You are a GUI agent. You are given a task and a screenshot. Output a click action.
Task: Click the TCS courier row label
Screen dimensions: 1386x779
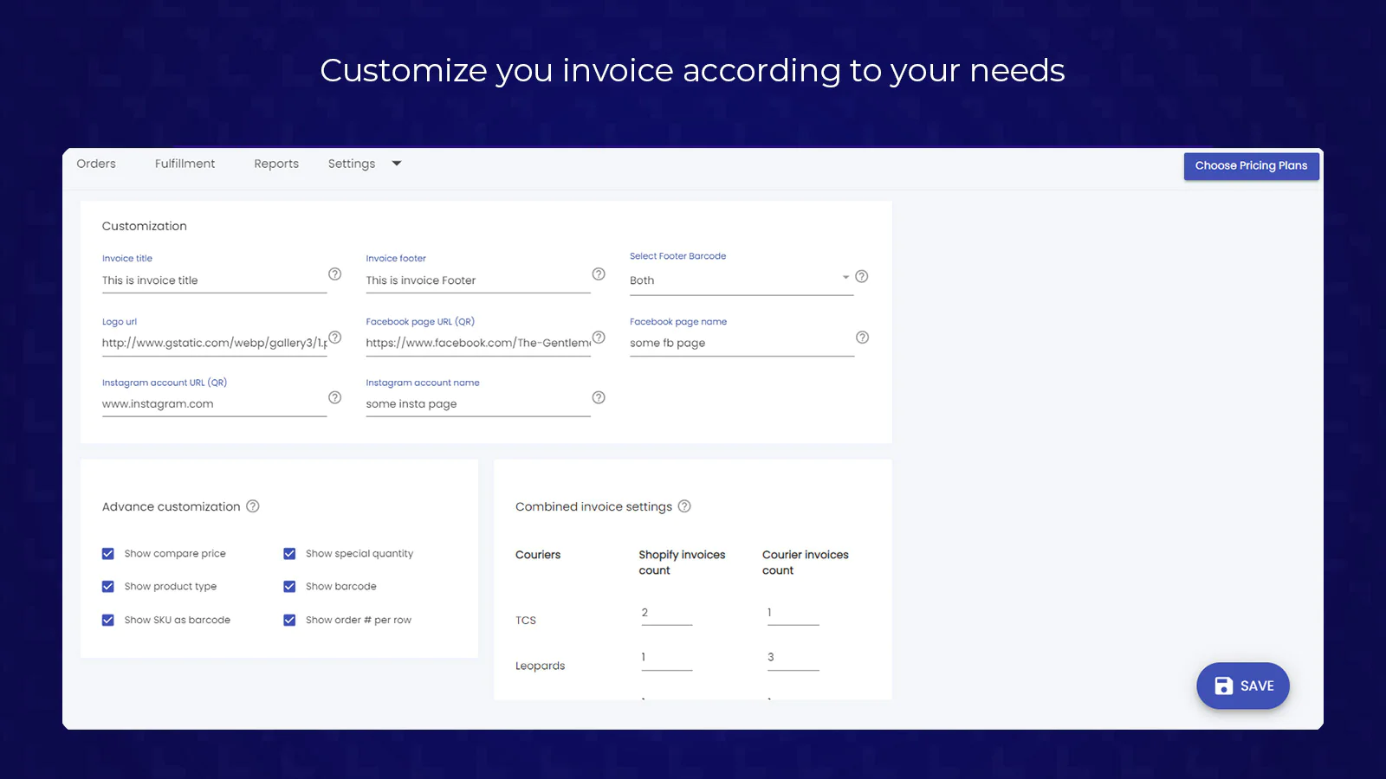(x=526, y=621)
